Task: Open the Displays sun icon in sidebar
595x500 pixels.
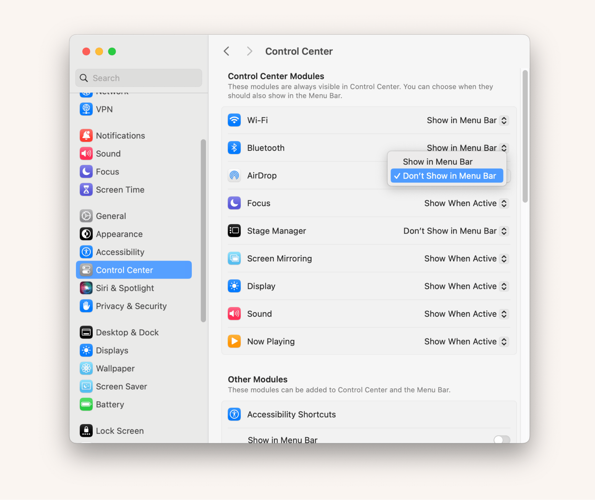Action: click(86, 350)
